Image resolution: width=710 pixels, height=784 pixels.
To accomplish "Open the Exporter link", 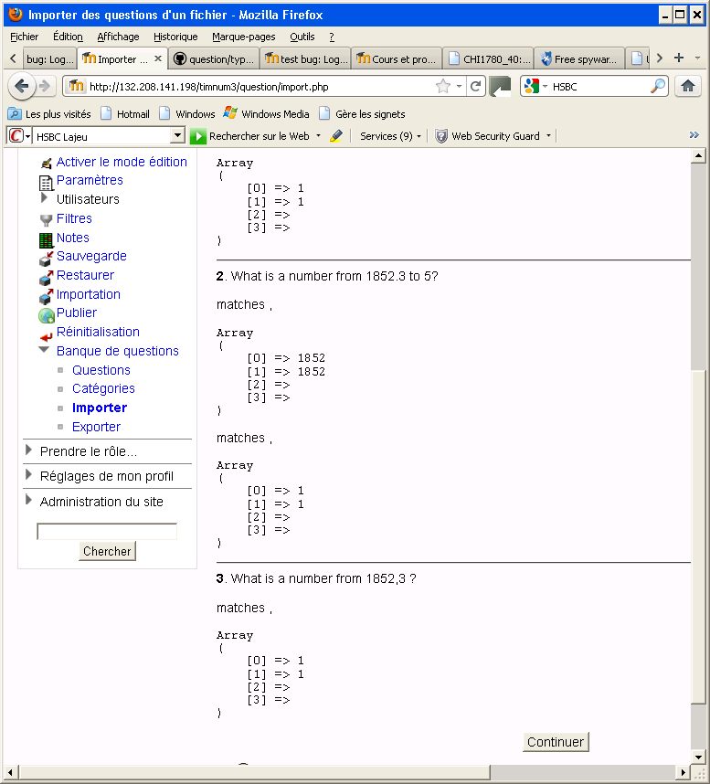I will [x=96, y=427].
